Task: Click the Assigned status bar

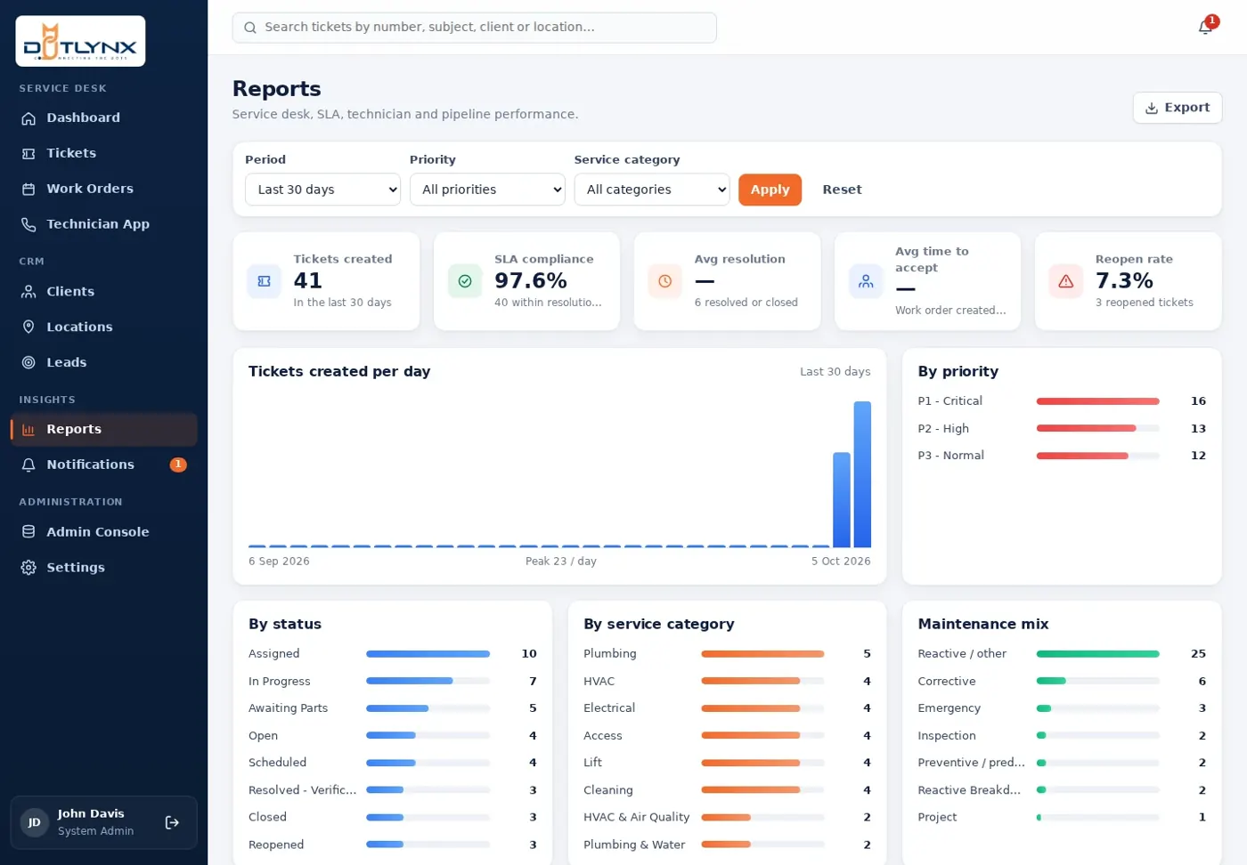Action: [x=428, y=654]
